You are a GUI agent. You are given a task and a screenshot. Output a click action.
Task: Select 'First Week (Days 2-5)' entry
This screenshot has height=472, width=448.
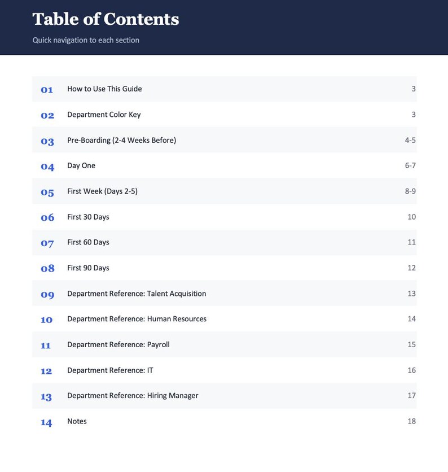click(224, 191)
